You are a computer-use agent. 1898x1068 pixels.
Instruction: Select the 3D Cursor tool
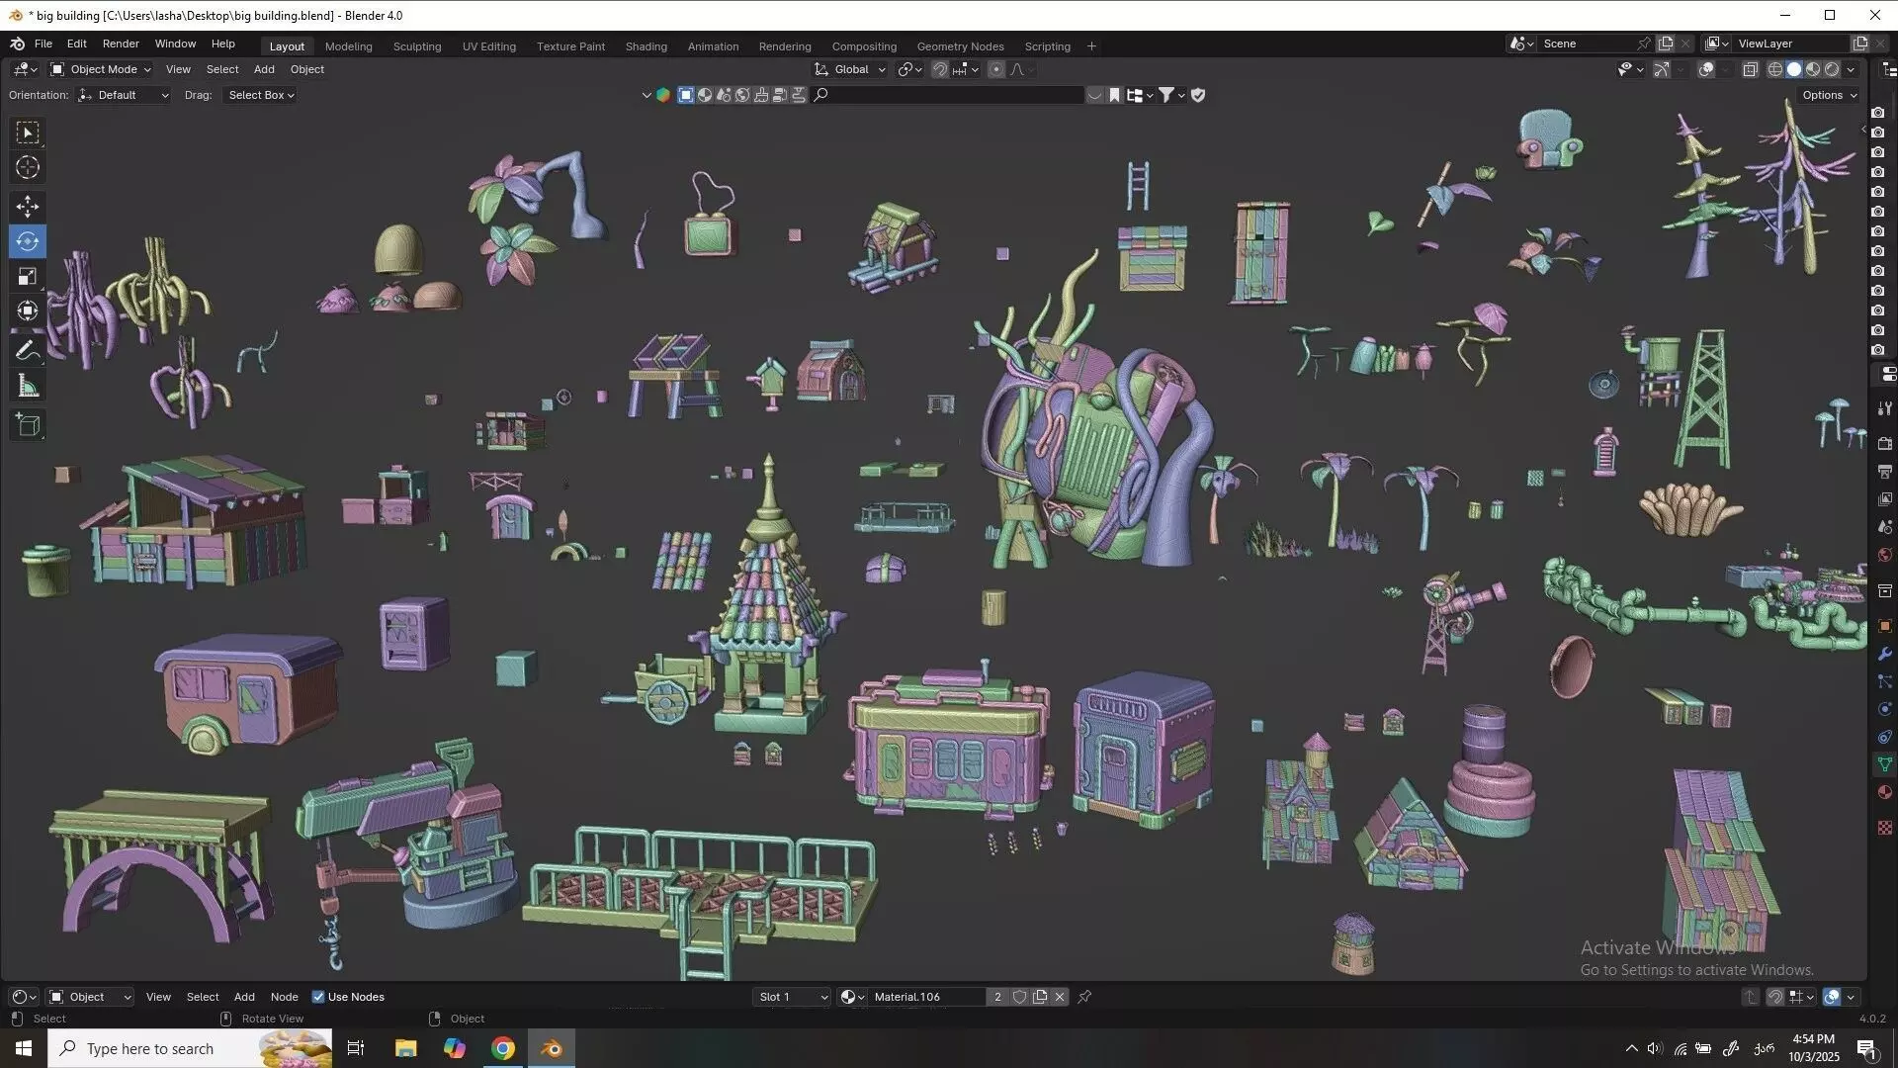[28, 167]
